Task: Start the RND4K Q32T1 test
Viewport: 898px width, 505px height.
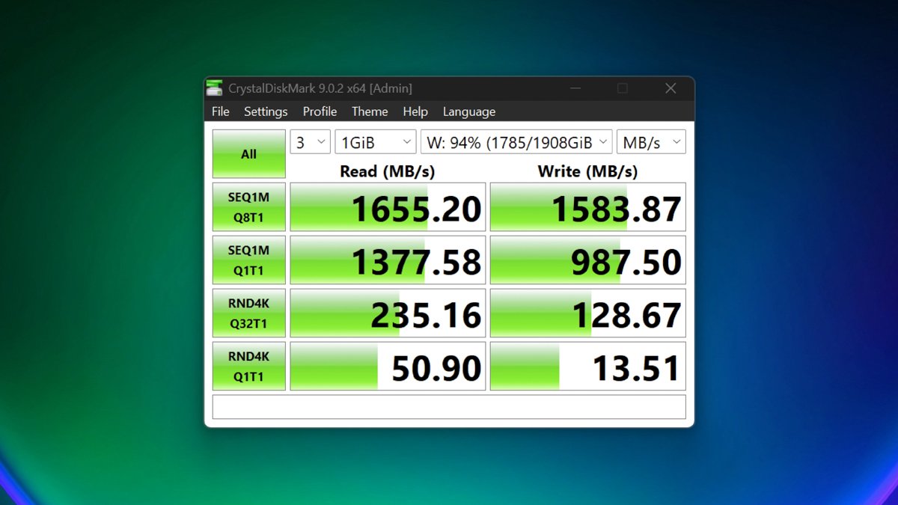Action: point(249,313)
